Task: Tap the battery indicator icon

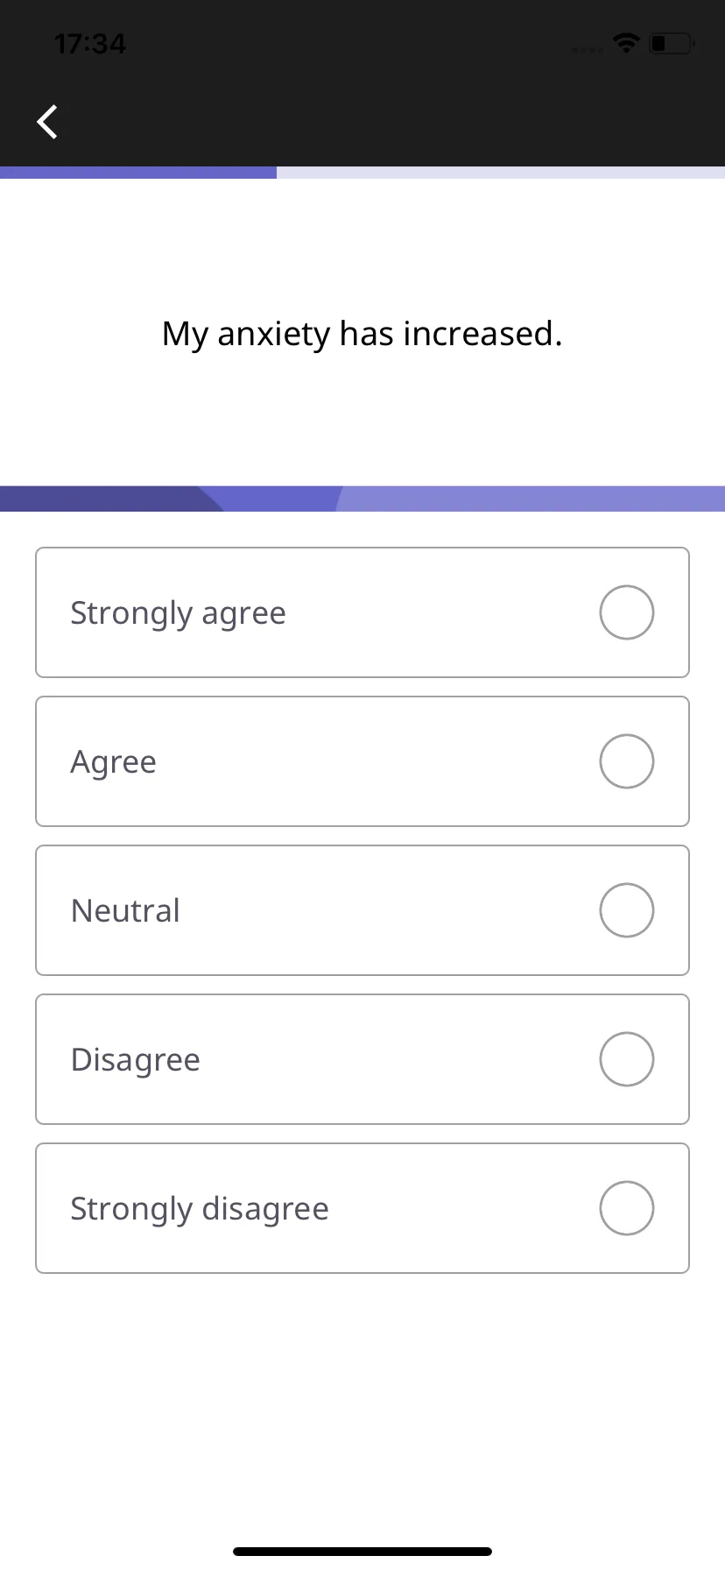Action: (x=672, y=43)
